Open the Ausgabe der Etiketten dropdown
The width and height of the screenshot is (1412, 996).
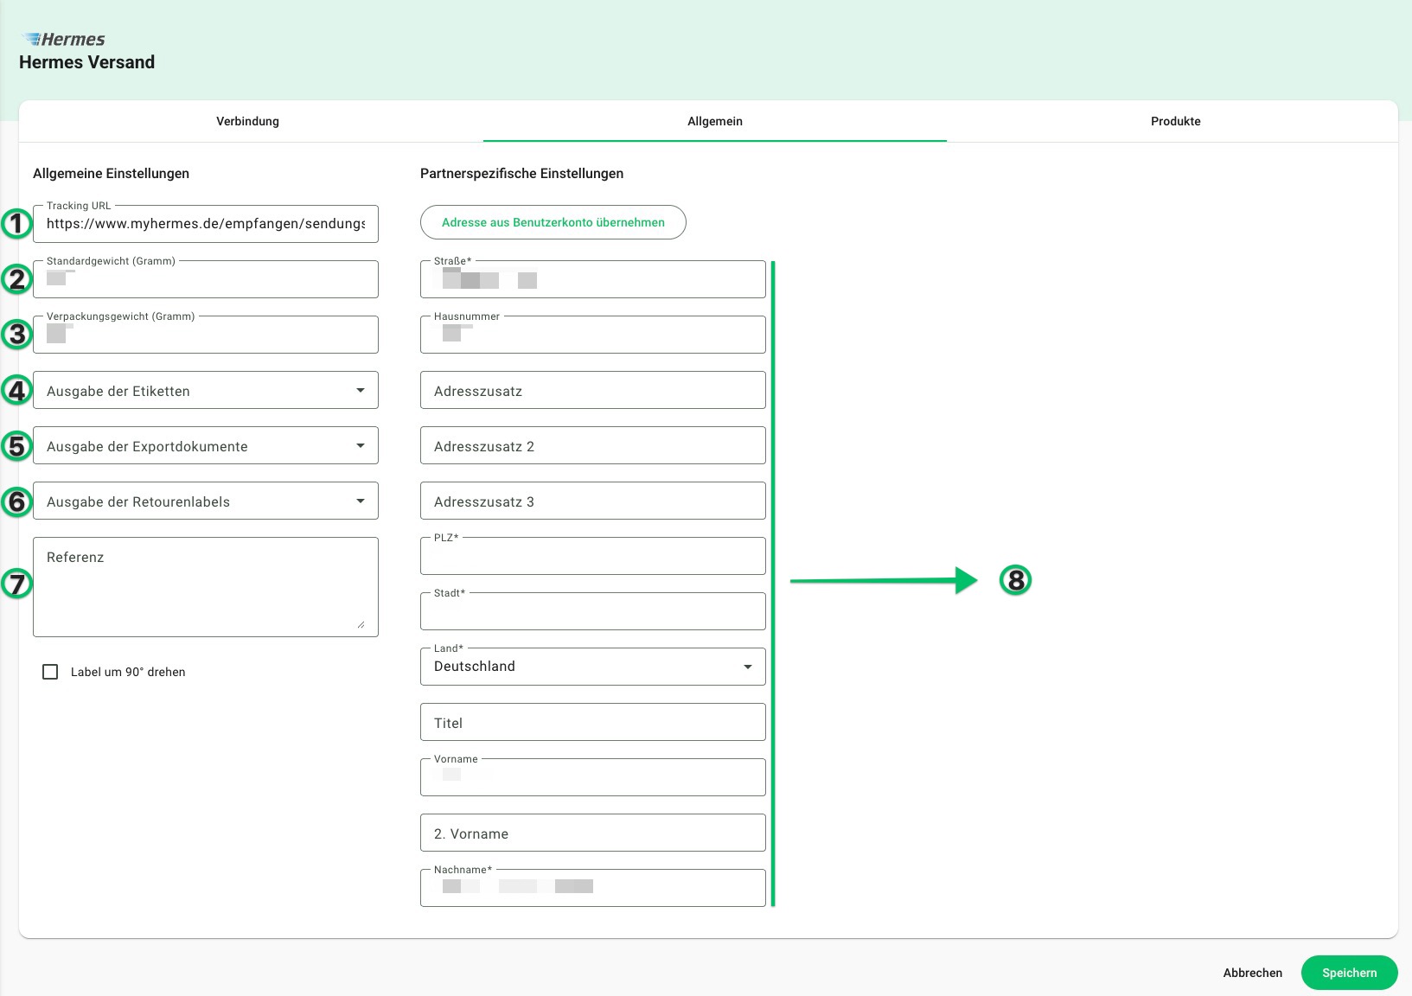206,390
